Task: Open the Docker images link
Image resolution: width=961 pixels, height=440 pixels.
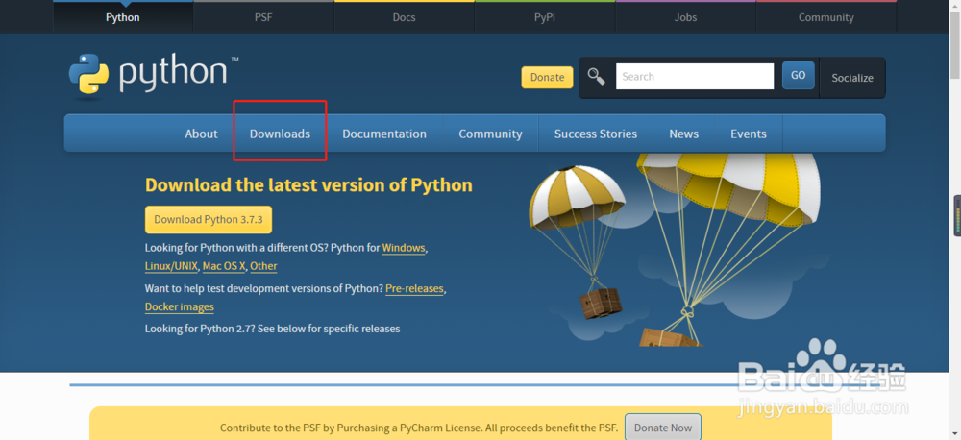Action: pyautogui.click(x=180, y=307)
